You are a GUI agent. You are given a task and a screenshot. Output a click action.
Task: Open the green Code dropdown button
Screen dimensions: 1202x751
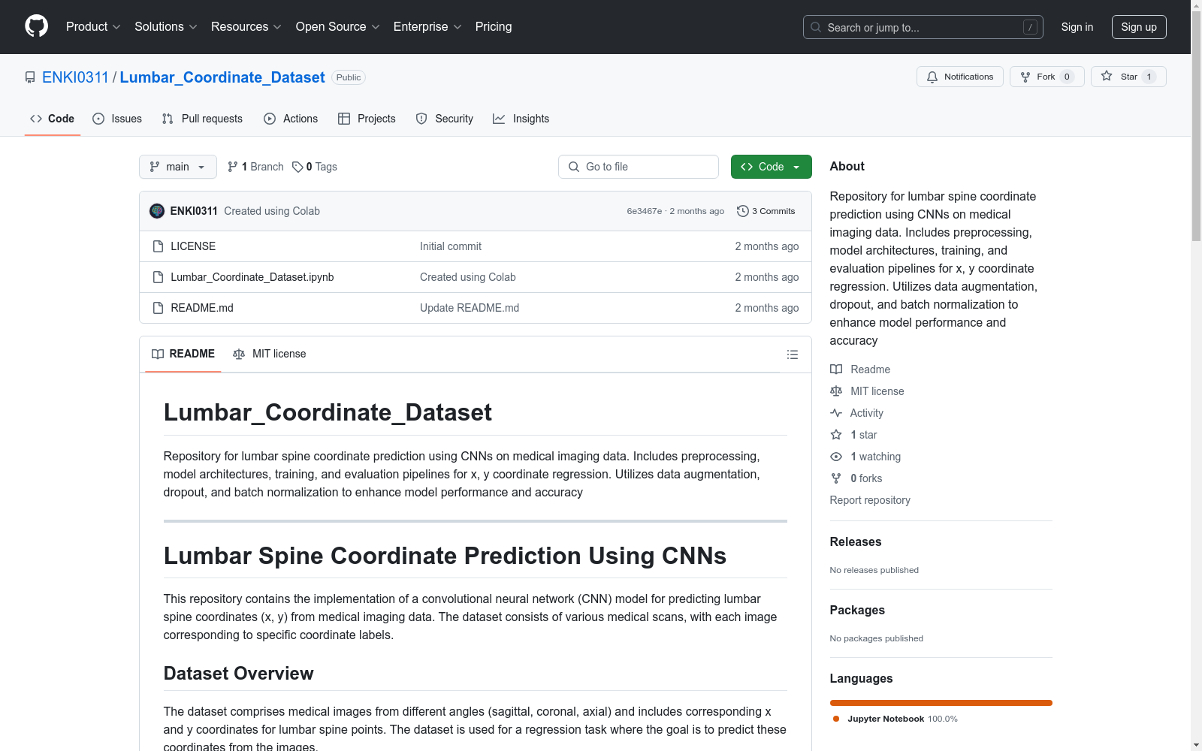pos(771,167)
